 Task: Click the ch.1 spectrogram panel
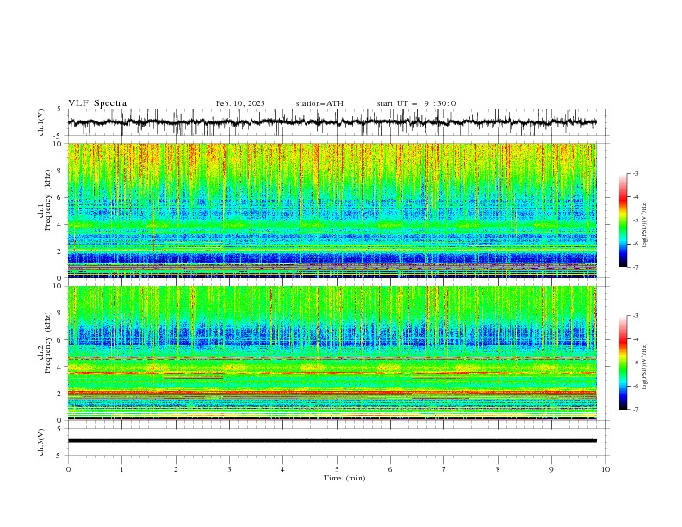332,210
